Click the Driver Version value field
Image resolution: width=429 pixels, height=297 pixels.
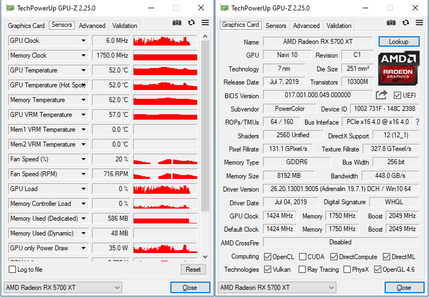(341, 189)
